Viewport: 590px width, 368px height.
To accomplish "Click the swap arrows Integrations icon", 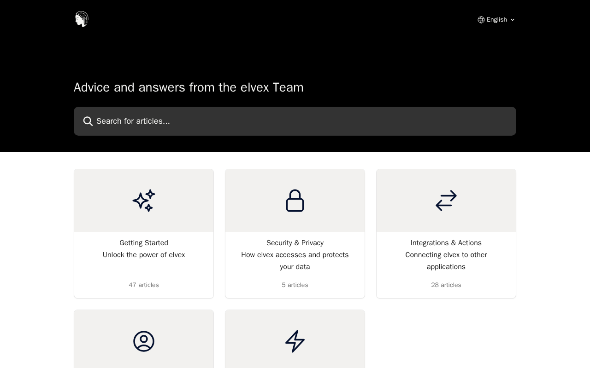I will 446,201.
